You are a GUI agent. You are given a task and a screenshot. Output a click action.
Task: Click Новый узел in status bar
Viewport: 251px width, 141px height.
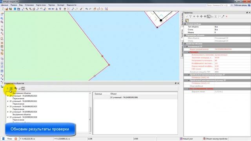(187, 139)
